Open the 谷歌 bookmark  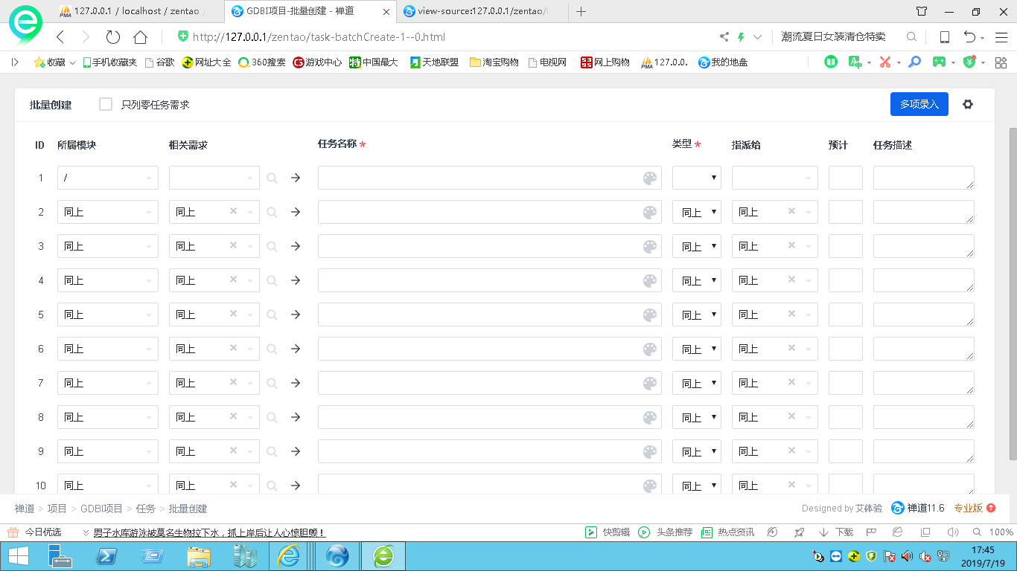click(160, 62)
